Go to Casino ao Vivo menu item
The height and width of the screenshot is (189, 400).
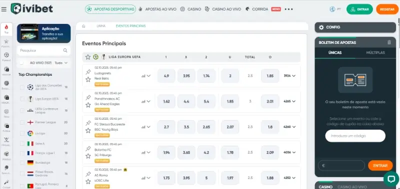click(223, 9)
